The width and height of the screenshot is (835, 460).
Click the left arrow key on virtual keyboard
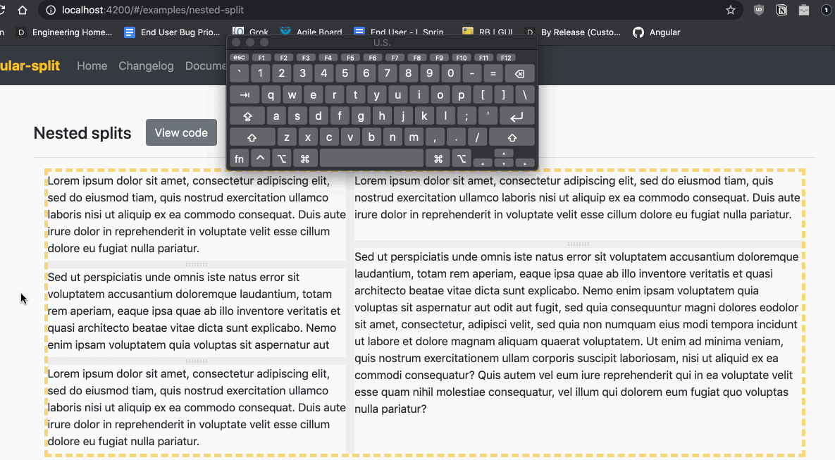pos(483,163)
